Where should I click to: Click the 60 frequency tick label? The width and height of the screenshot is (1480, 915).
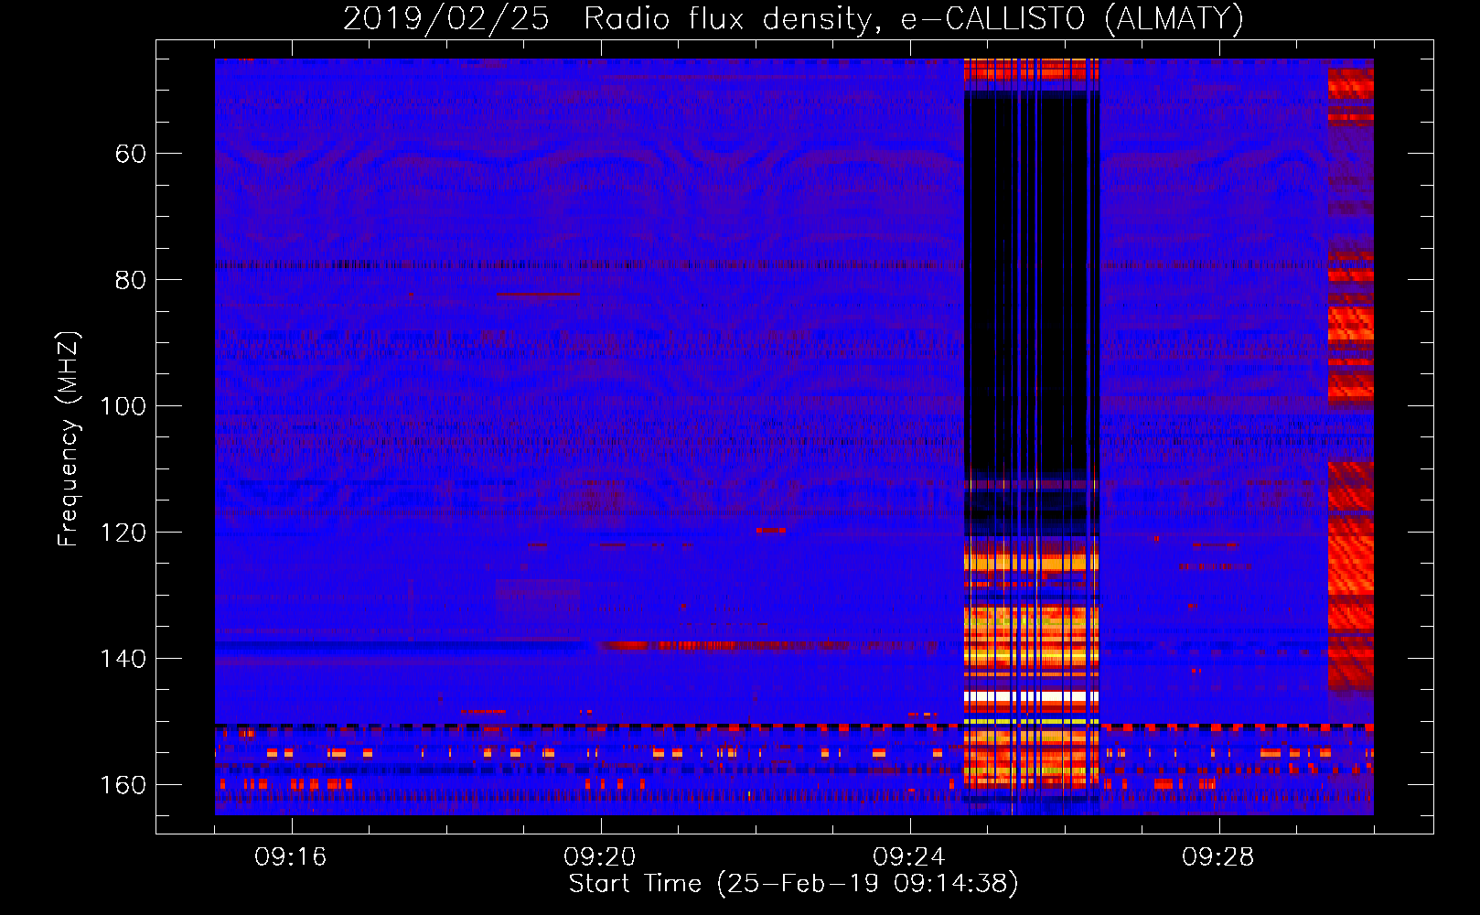click(131, 154)
